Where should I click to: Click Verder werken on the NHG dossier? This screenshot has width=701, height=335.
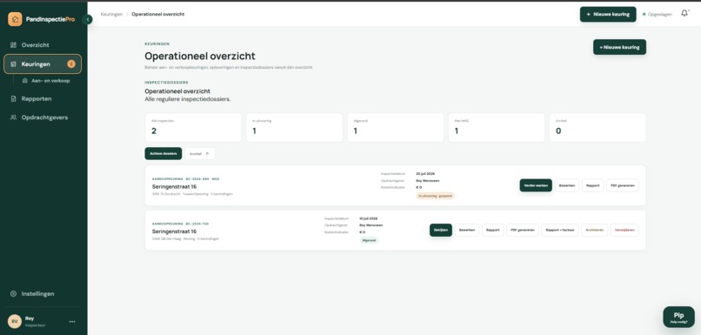click(x=536, y=185)
